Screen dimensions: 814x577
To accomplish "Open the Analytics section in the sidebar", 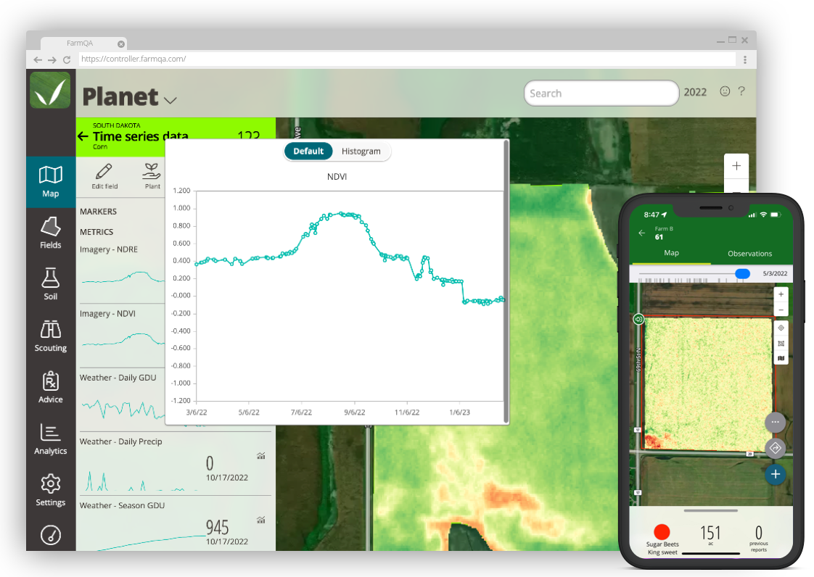I will point(50,439).
